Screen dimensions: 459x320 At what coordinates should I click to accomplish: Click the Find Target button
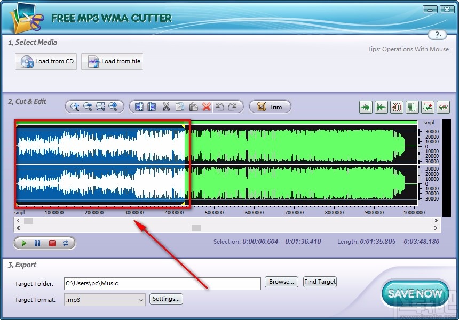[x=320, y=282]
